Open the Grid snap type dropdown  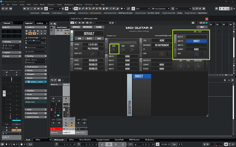143,9
